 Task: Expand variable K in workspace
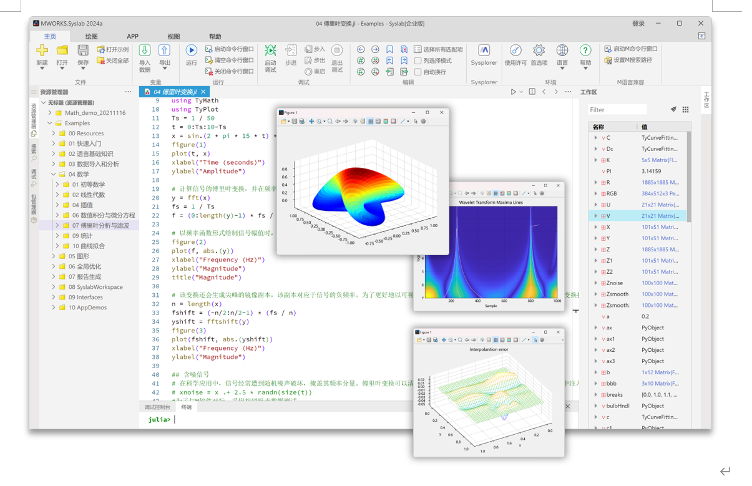(596, 160)
